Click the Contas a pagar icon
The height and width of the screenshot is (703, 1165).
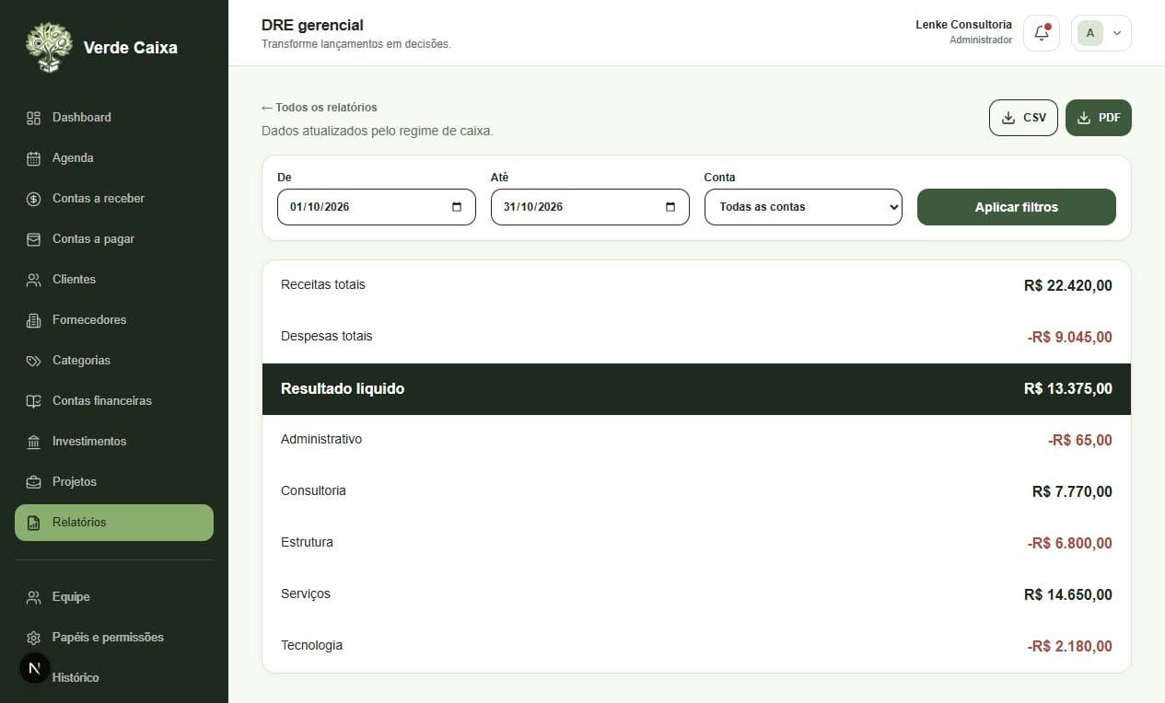[34, 239]
